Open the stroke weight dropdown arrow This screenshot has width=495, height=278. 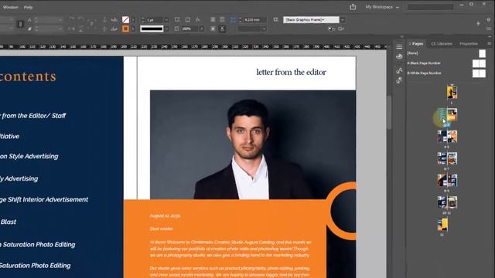(166, 20)
